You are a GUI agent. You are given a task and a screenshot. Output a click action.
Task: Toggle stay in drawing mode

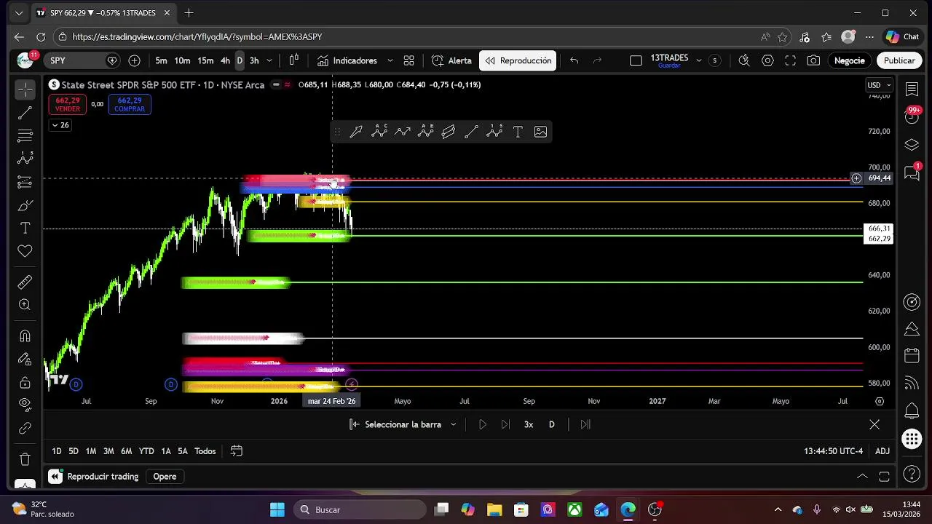click(x=25, y=359)
